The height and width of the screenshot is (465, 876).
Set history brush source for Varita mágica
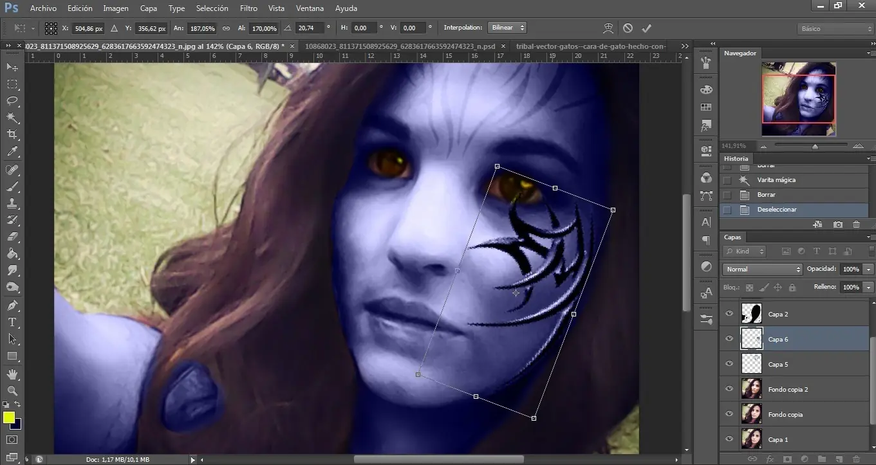coord(727,180)
